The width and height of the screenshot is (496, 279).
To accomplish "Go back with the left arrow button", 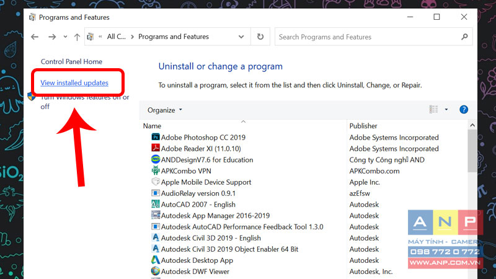I will coord(35,37).
